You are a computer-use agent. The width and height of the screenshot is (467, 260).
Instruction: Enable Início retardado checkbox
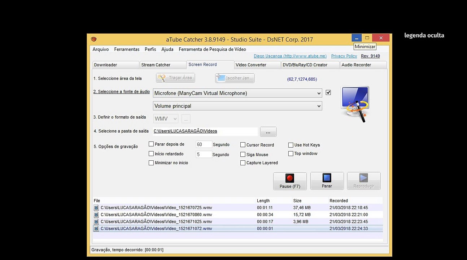pos(151,153)
